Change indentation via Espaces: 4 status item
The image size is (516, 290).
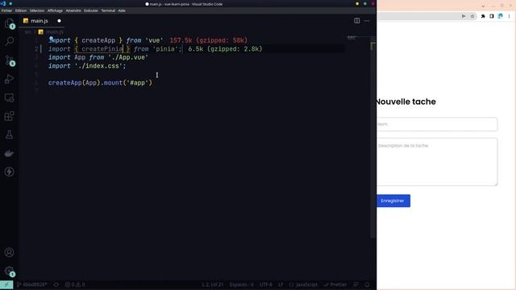pos(242,284)
